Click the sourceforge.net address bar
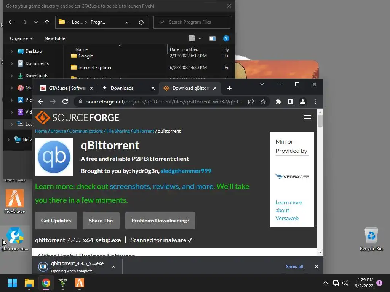The height and width of the screenshot is (292, 390). tap(164, 102)
